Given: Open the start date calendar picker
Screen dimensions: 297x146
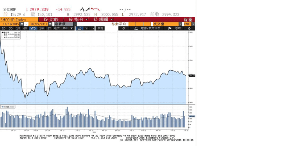Looking at the screenshot, I should 22,24.
